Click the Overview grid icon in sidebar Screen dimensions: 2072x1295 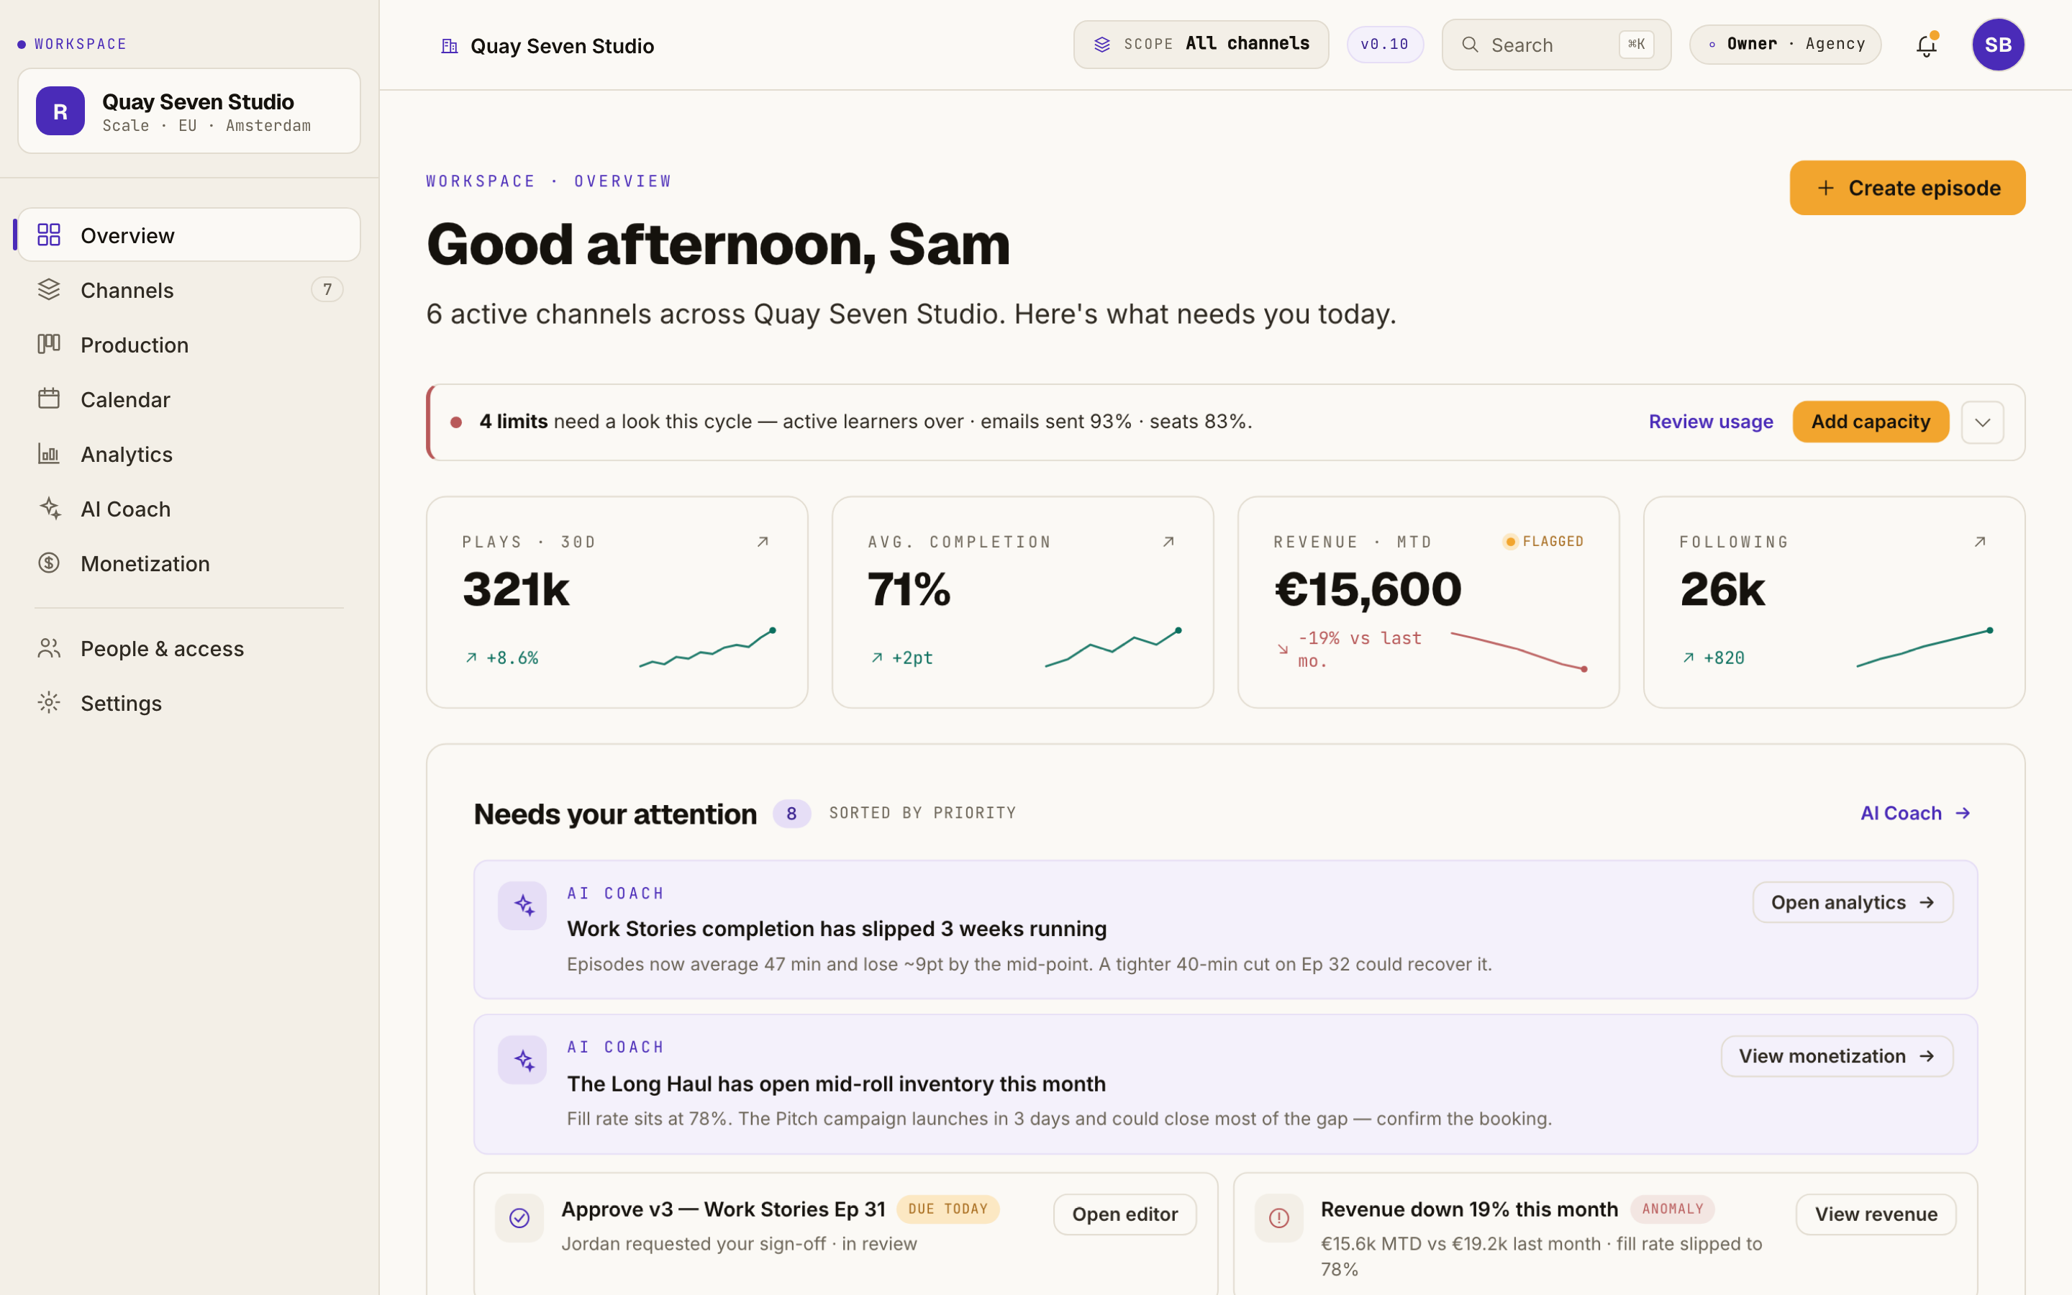point(49,235)
